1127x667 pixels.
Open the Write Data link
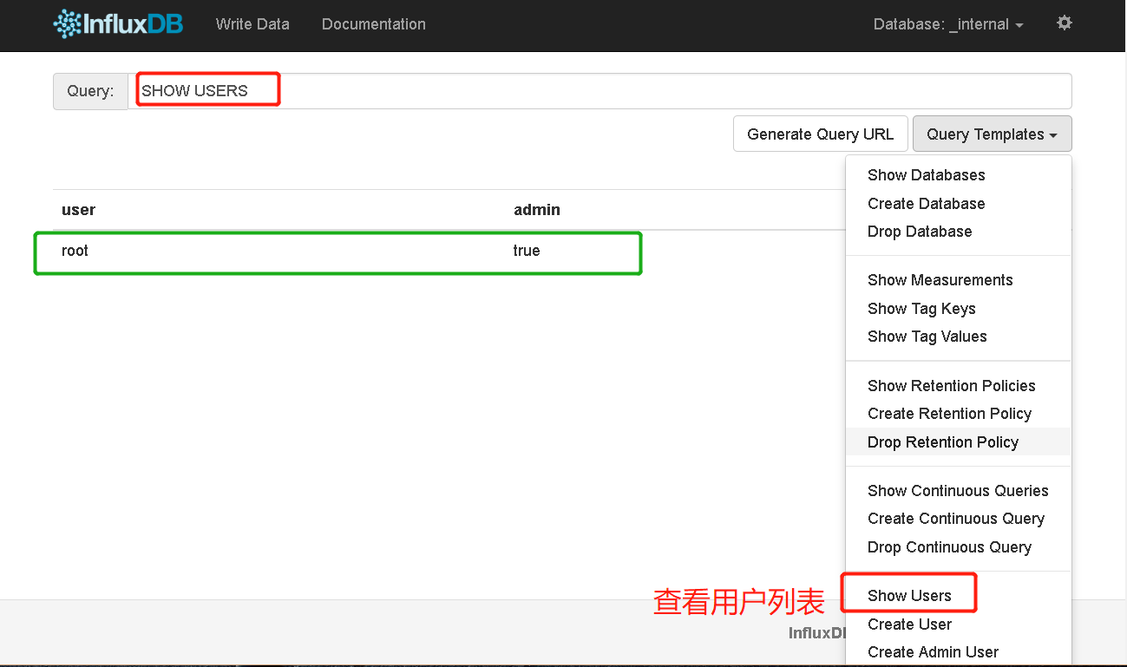point(252,24)
